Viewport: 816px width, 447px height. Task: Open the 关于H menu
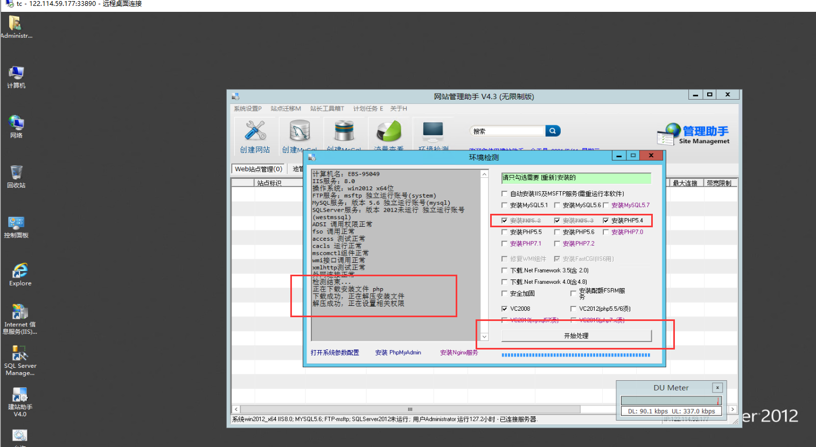tap(399, 109)
